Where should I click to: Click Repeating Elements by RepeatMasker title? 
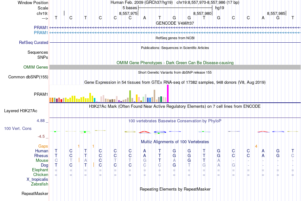click(175, 189)
